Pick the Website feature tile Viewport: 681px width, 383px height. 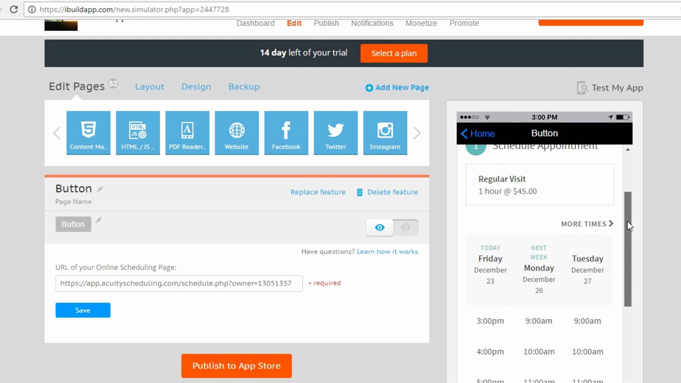click(237, 133)
